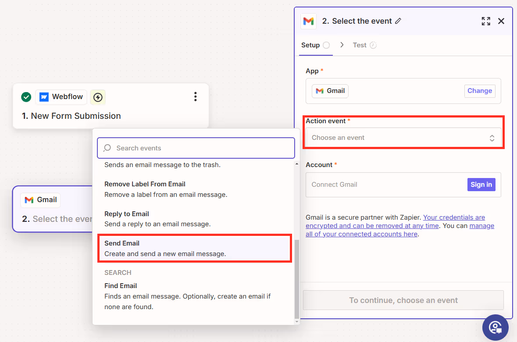Click the Webflow W logo icon
Viewport: 517px width, 342px height.
[x=44, y=97]
